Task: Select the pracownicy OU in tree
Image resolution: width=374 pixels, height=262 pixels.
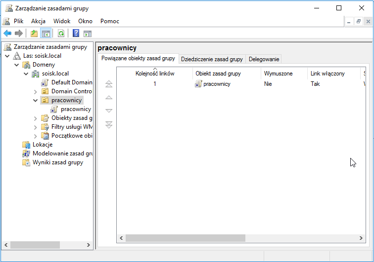Action: click(67, 100)
